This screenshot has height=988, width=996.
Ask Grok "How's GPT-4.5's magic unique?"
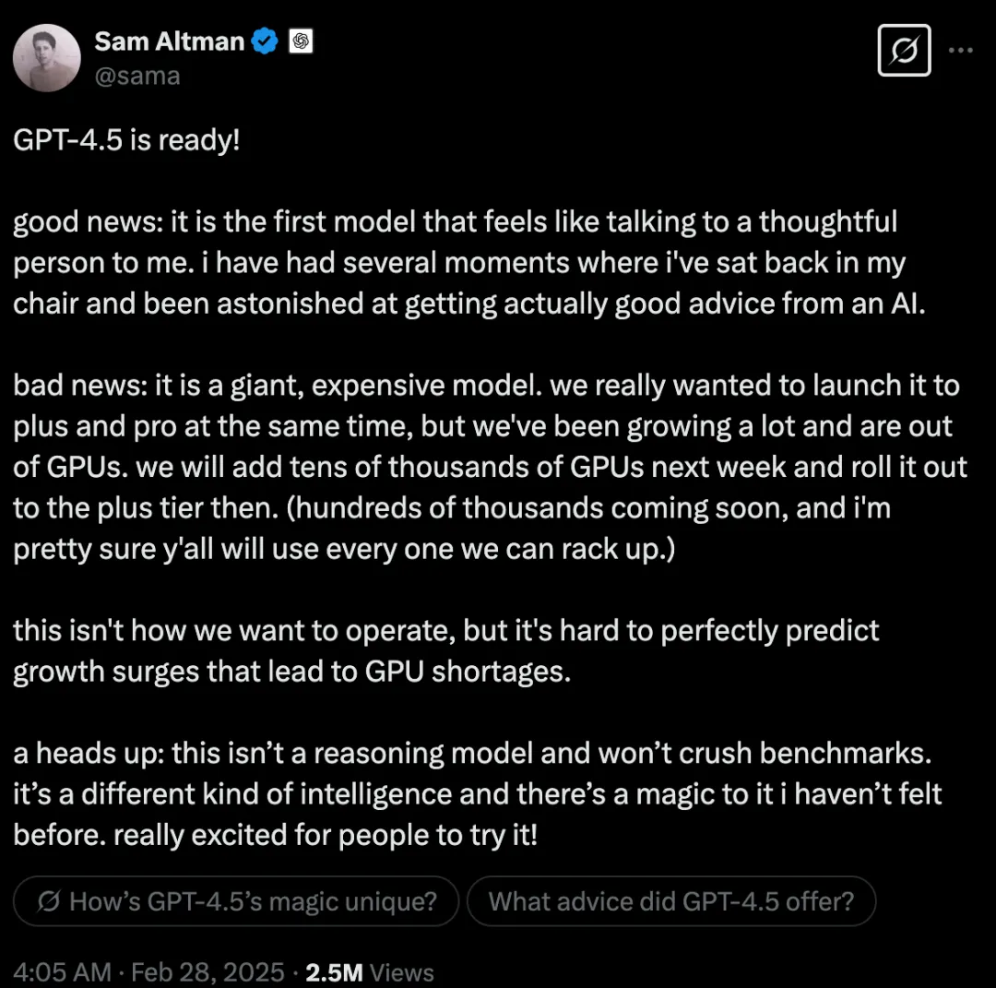(236, 901)
